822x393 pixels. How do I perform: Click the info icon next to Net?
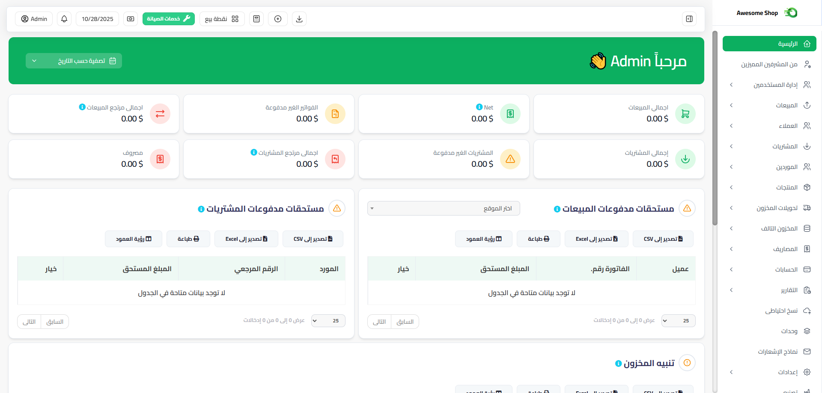[x=479, y=107]
